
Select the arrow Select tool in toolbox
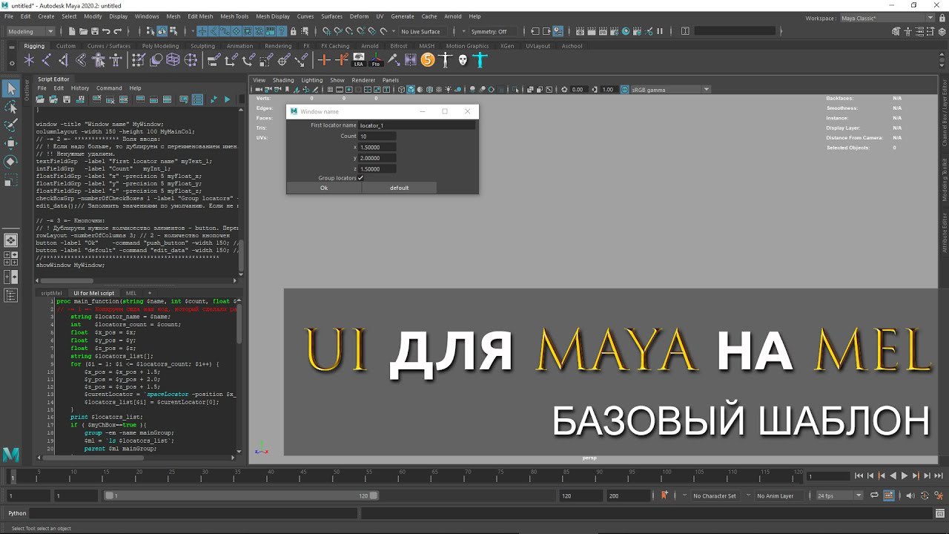(x=10, y=89)
